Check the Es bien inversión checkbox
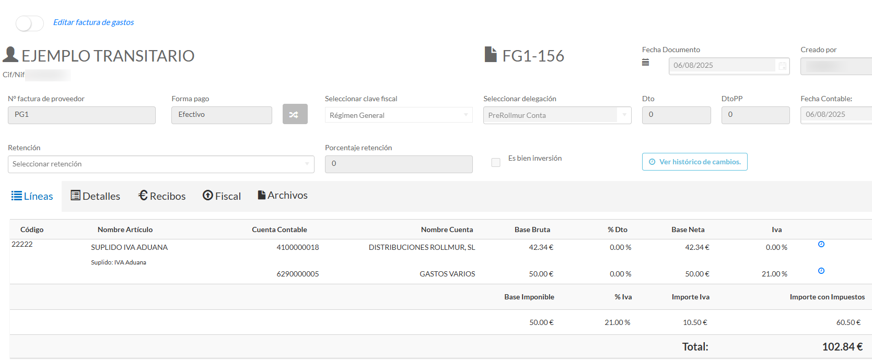Viewport: 872px width, 362px height. [x=496, y=163]
